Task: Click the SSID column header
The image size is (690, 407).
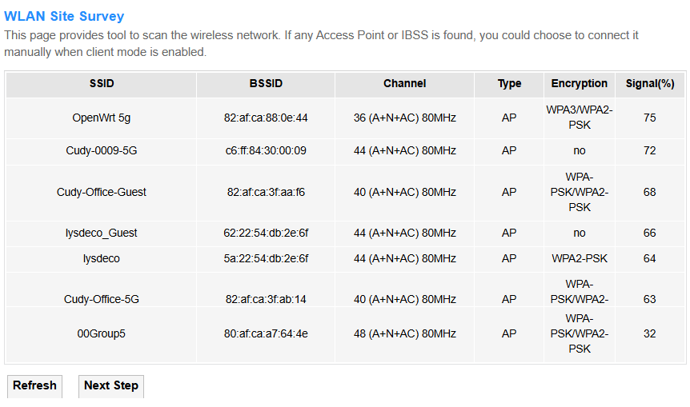Action: [102, 83]
